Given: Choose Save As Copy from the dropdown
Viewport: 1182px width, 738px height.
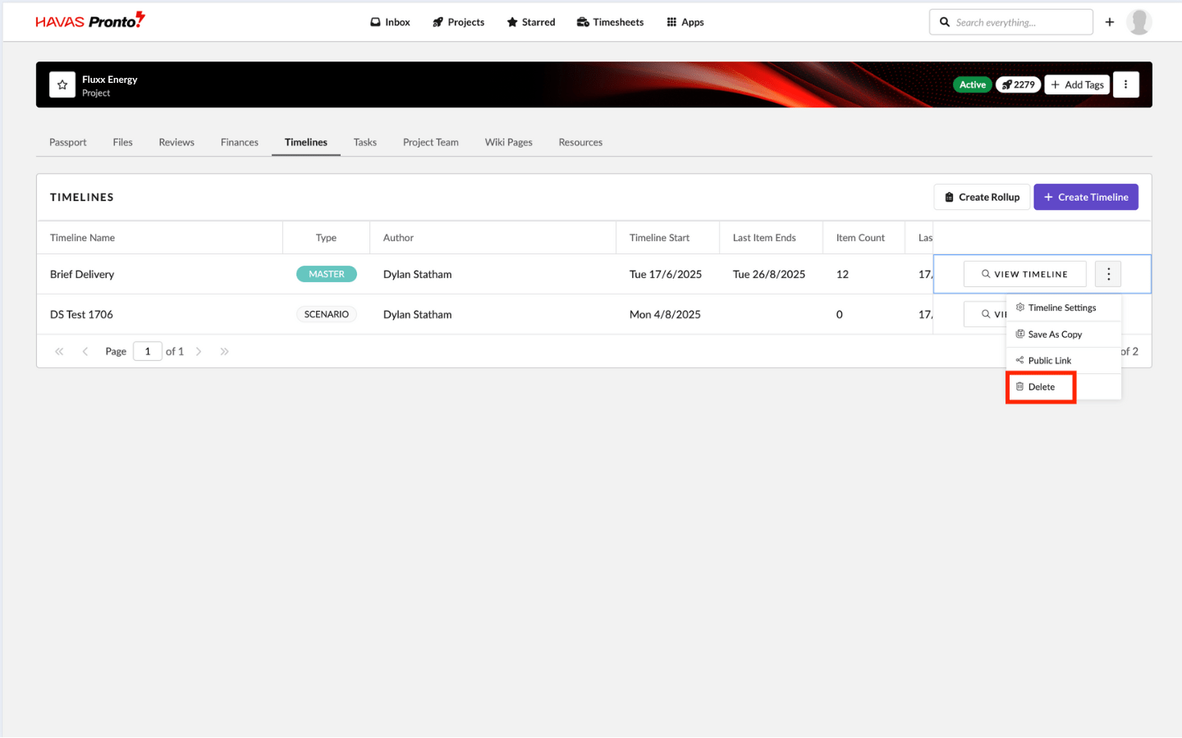Looking at the screenshot, I should coord(1064,334).
